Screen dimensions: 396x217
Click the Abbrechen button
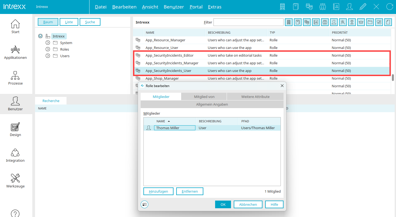click(248, 204)
